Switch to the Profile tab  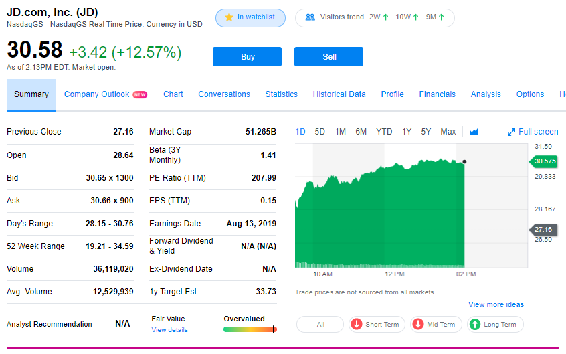(392, 94)
